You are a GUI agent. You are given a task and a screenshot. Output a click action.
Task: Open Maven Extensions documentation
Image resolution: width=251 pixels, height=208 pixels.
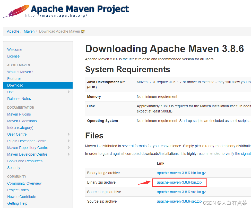(x=22, y=121)
